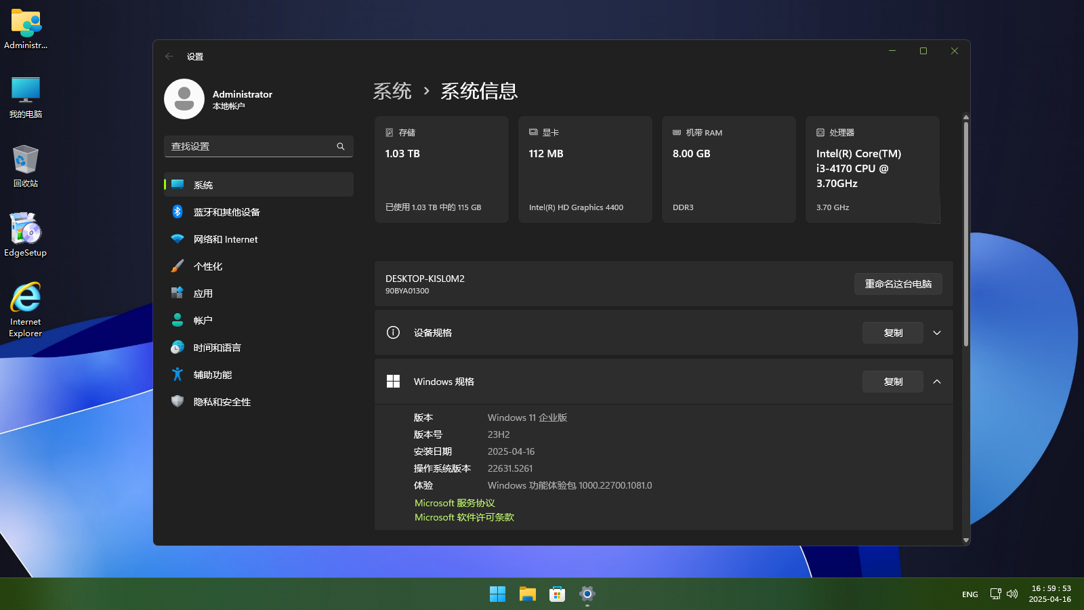Click the Administrator profile avatar

coord(184,99)
